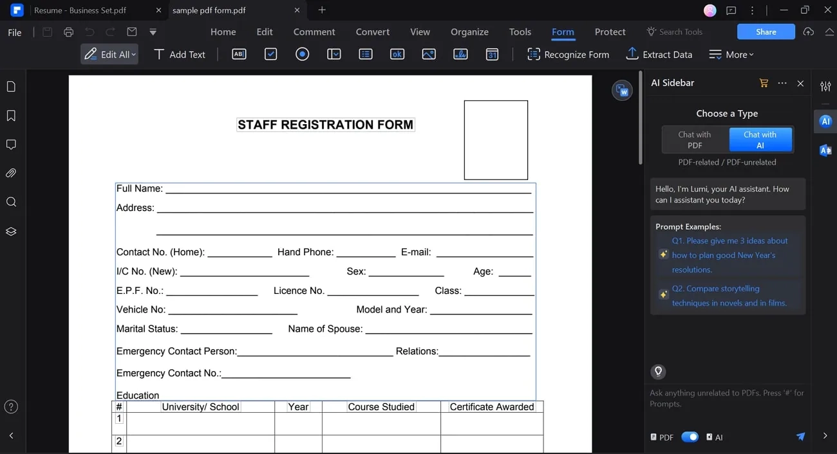Click the Help question mark icon

[11, 406]
